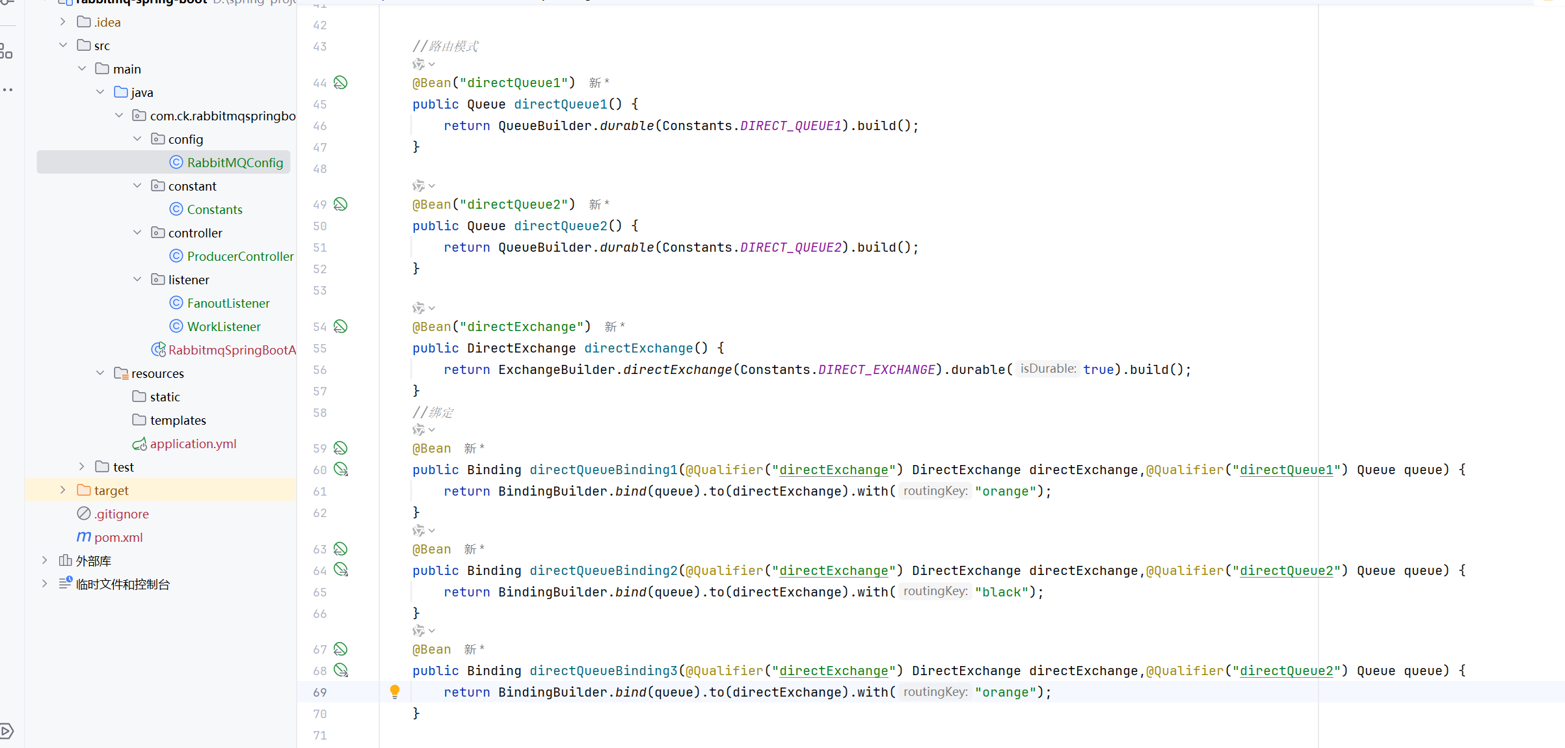Open the Services run icon at bottom-left
1565x748 pixels.
click(x=7, y=731)
